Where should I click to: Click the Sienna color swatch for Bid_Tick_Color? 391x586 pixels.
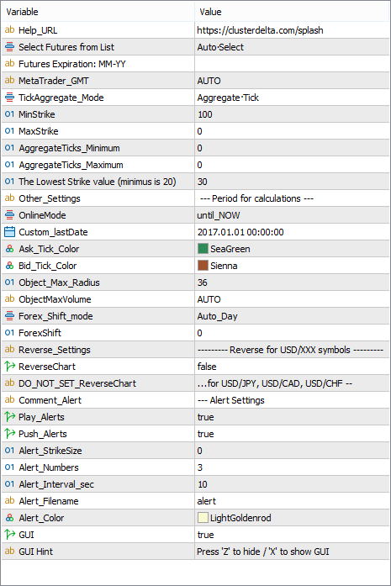point(203,266)
